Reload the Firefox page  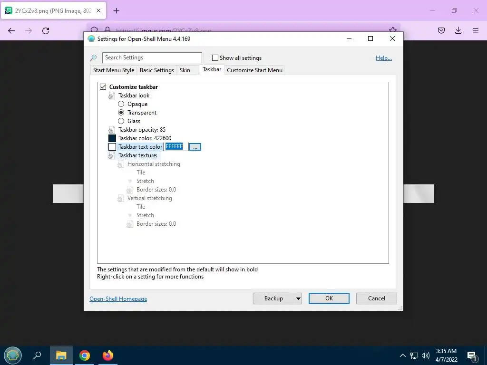tap(46, 30)
